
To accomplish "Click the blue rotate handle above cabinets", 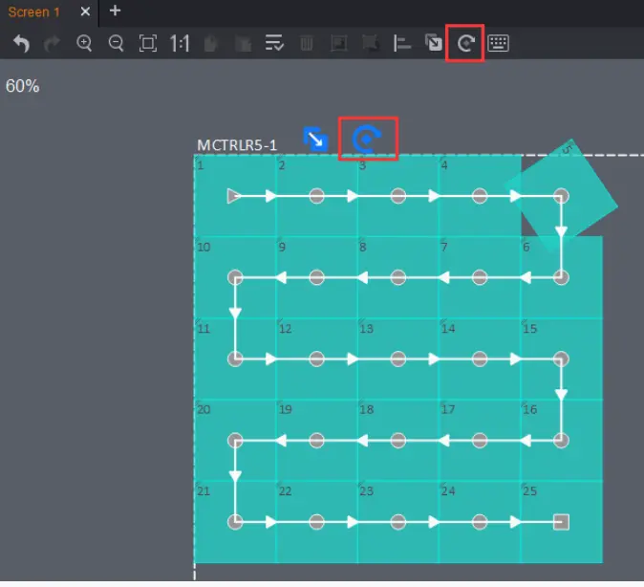I will pyautogui.click(x=367, y=139).
